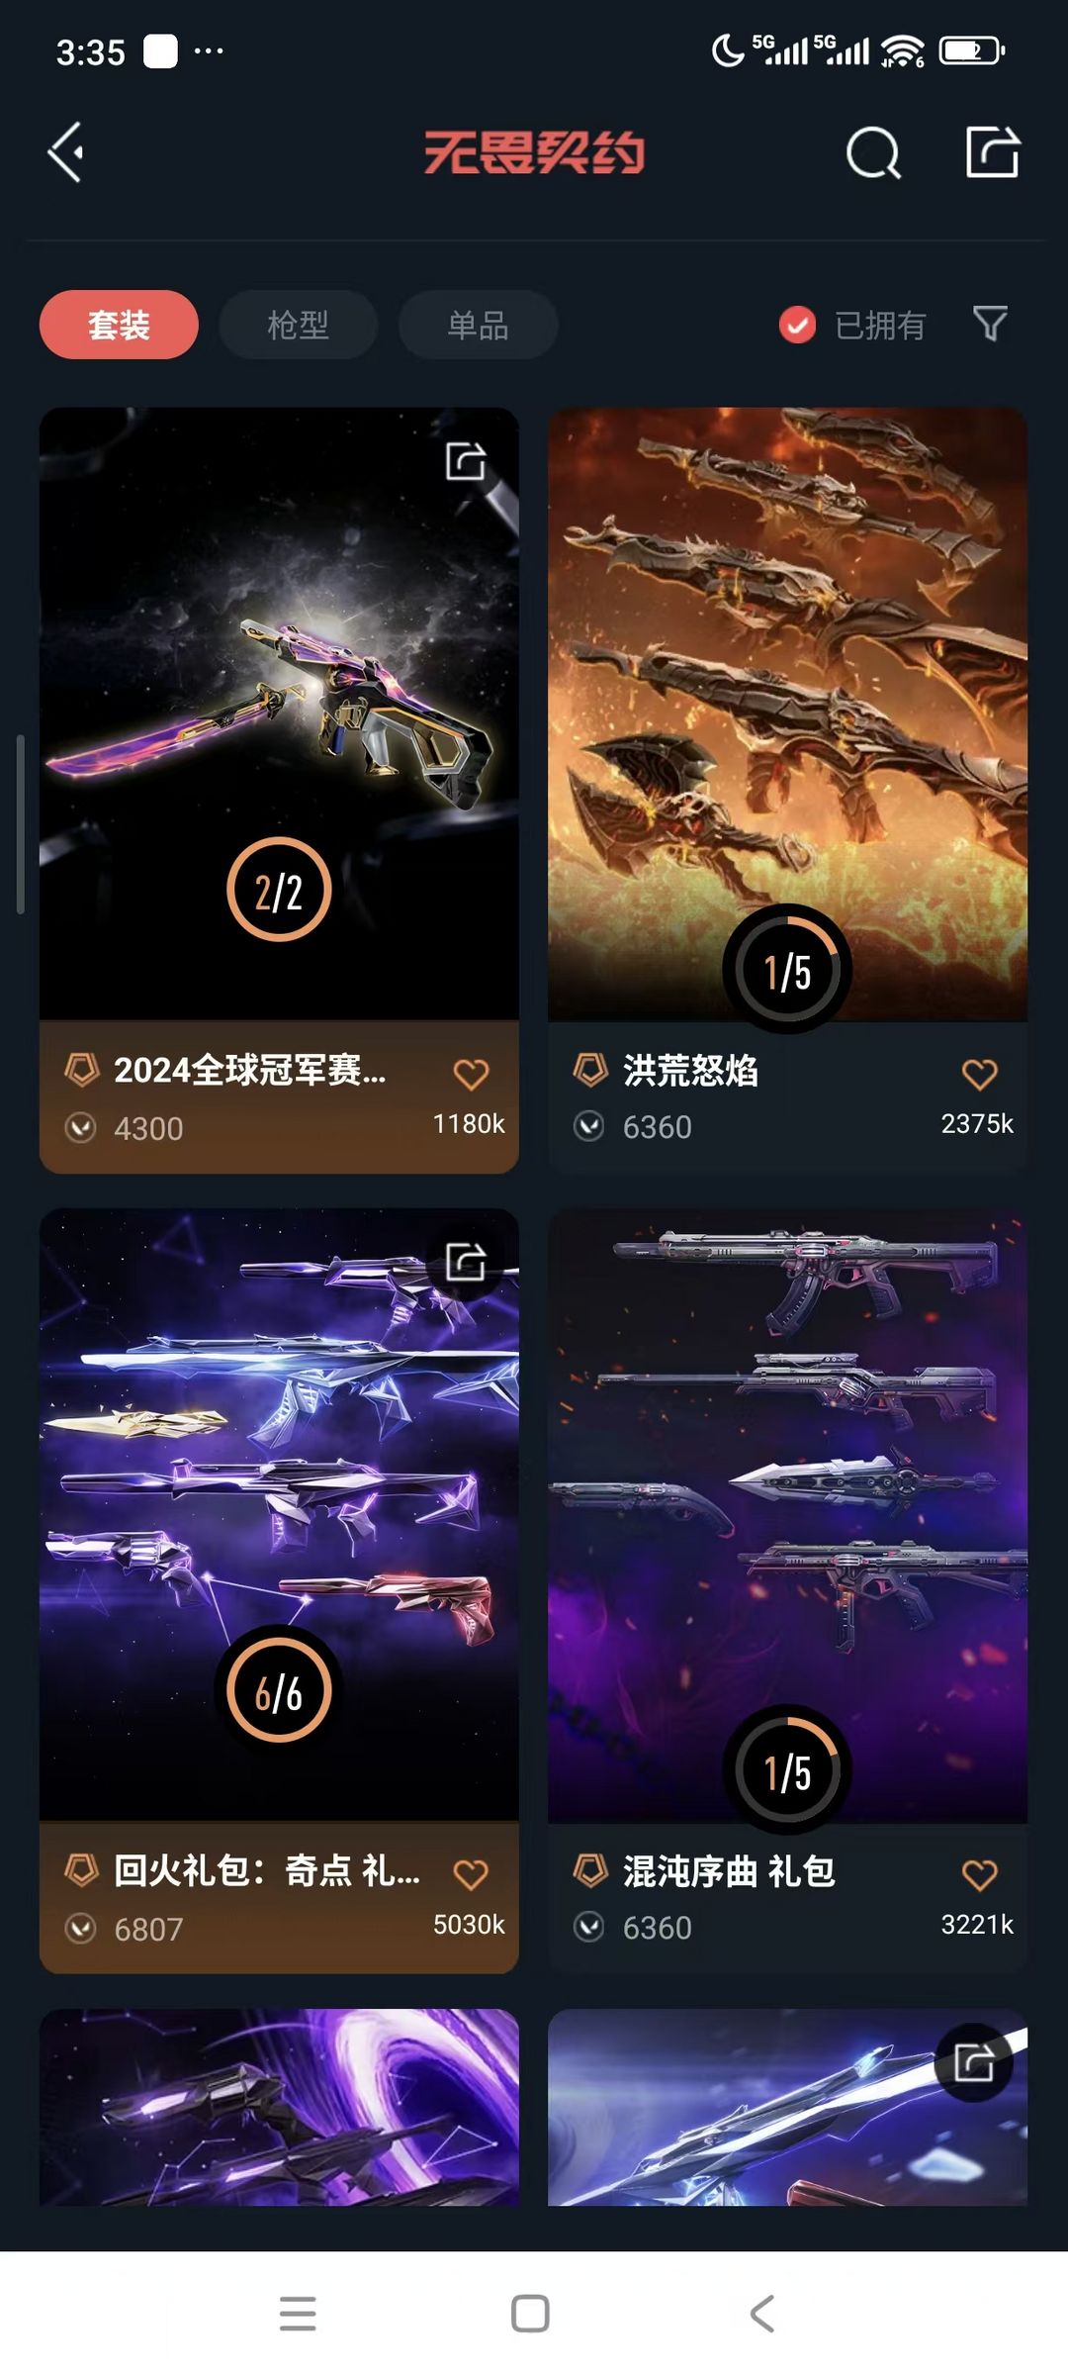Screen dimensions: 1068x2376
Task: Like the 2024全球冠军赛 bundle with the heart icon
Action: 471,1074
